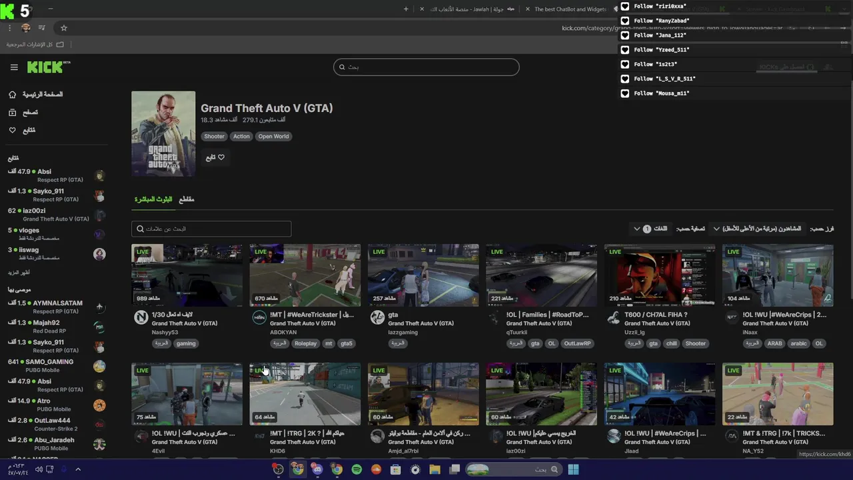Focus the top Kick search field
This screenshot has width=853, height=480.
coord(426,67)
